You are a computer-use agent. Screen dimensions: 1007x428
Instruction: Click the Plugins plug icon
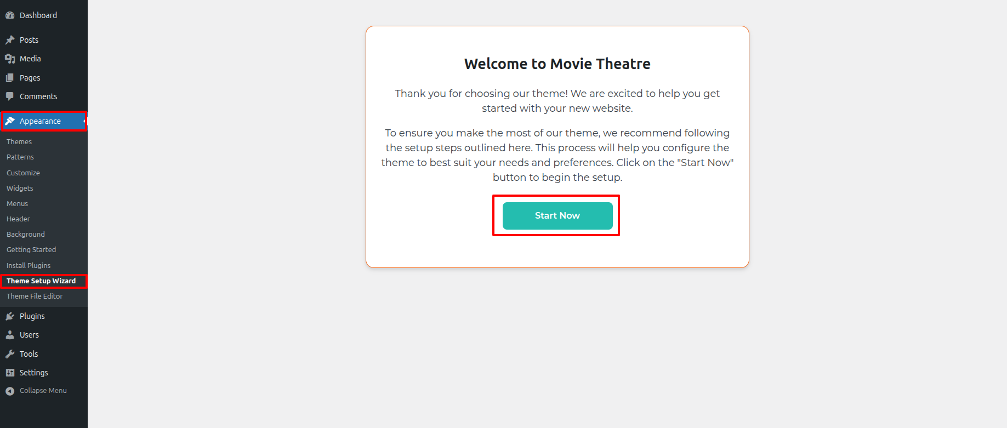10,316
